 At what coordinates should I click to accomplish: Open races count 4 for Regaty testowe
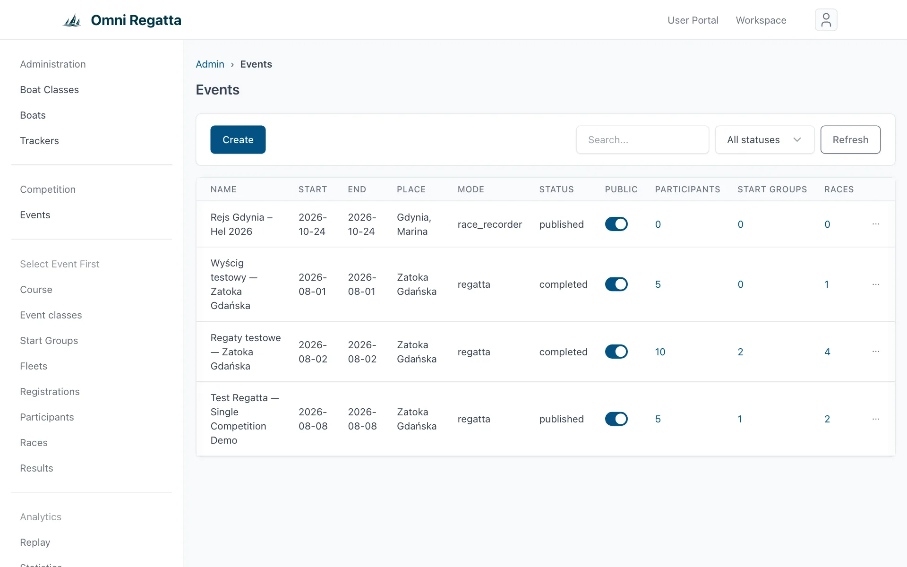click(x=827, y=352)
